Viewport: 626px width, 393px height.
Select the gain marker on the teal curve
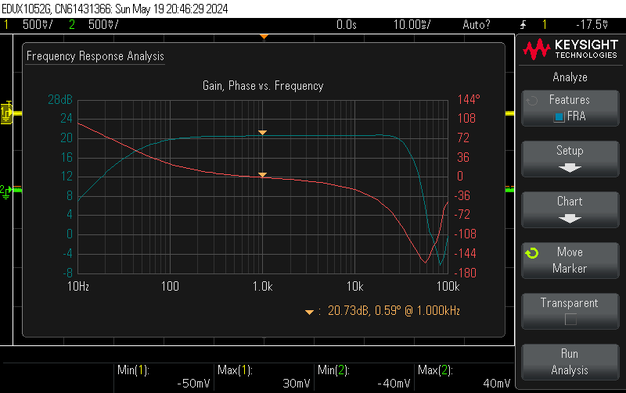[262, 132]
